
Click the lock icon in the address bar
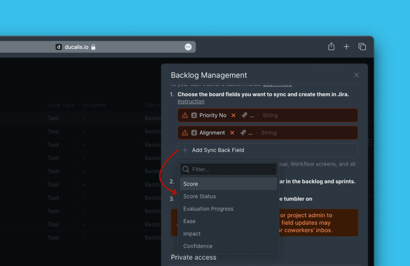(x=93, y=46)
